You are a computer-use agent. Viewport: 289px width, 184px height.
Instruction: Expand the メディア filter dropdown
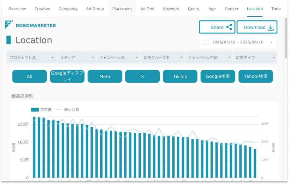pyautogui.click(x=76, y=57)
